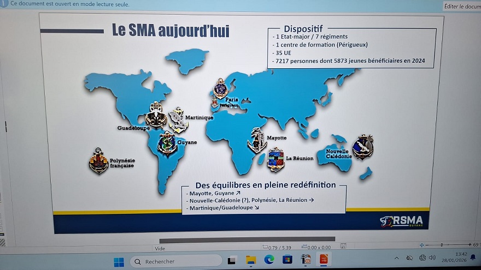Click the read-only mode info icon
The image size is (481, 270).
4,3
